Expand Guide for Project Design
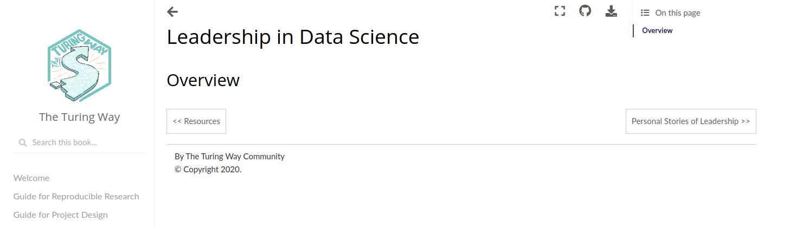This screenshot has width=809, height=227. (61, 215)
